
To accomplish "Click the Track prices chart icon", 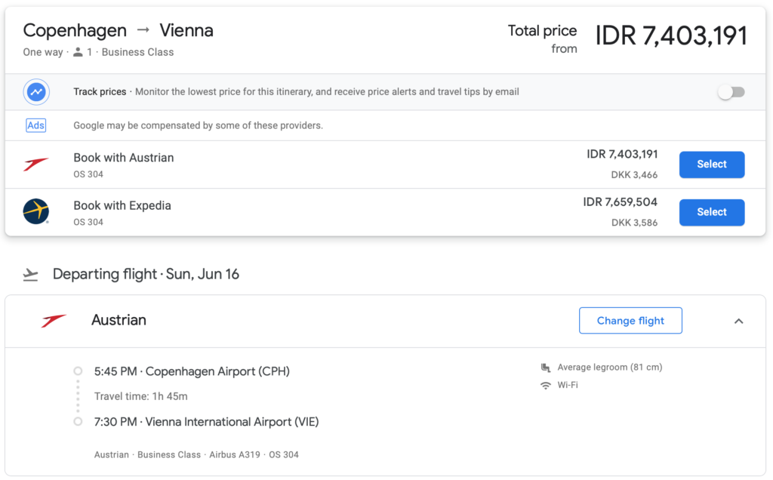I will pyautogui.click(x=36, y=91).
